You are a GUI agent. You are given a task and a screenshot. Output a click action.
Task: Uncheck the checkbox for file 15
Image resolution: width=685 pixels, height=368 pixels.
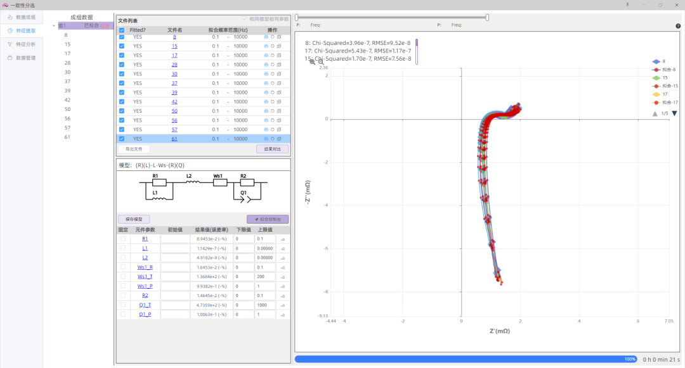coord(122,46)
